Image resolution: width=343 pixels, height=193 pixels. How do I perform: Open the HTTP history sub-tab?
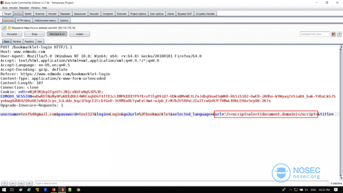click(x=24, y=20)
